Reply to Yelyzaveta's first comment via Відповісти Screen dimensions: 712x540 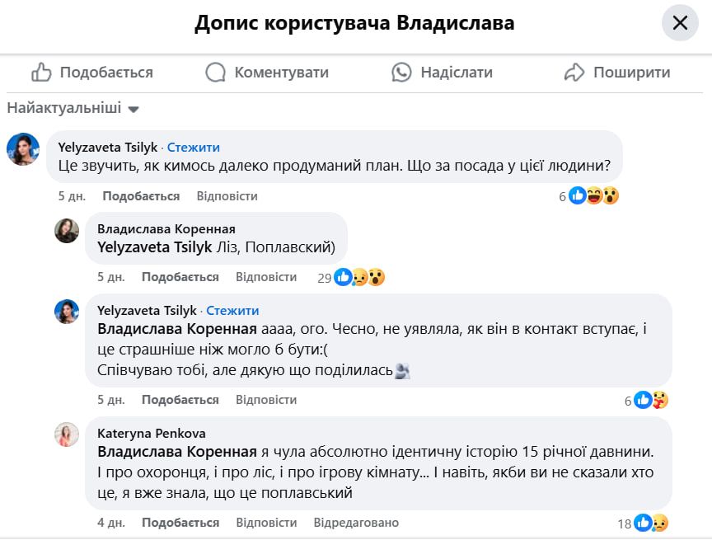[227, 196]
